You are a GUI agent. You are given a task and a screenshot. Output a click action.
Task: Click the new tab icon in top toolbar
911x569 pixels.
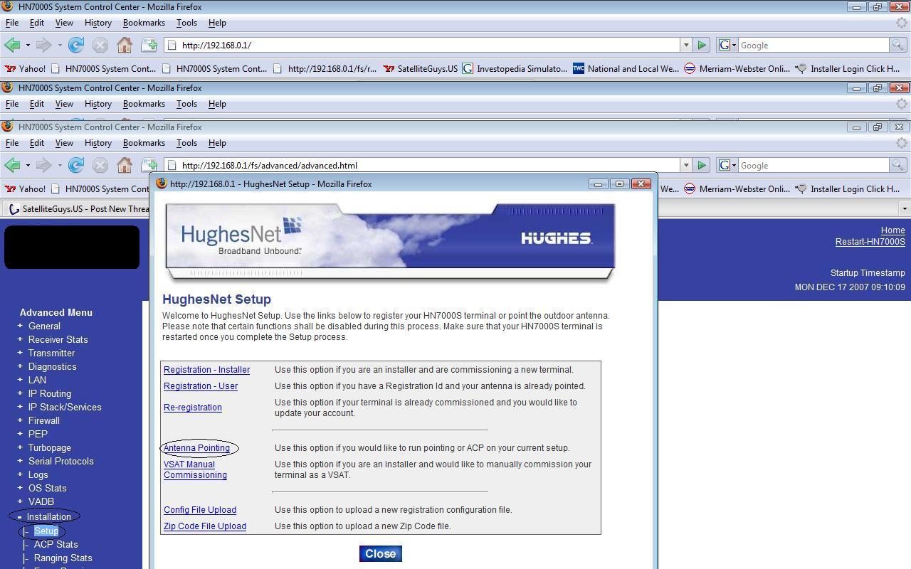tap(149, 46)
